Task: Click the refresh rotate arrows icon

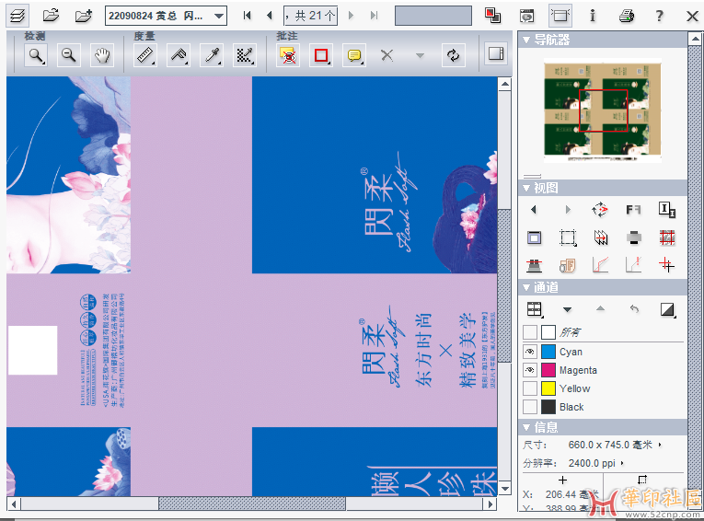Action: 453,55
